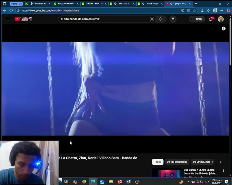Open Task View in the taskbar

(66, 182)
